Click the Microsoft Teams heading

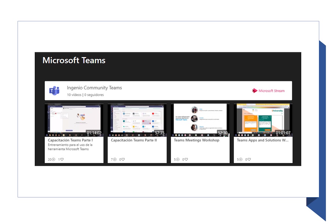[74, 60]
